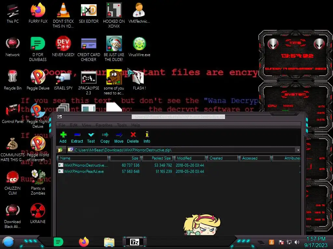This screenshot has width=333, height=249.
Task: Open Firefox from the taskbar
Action: tap(84, 242)
